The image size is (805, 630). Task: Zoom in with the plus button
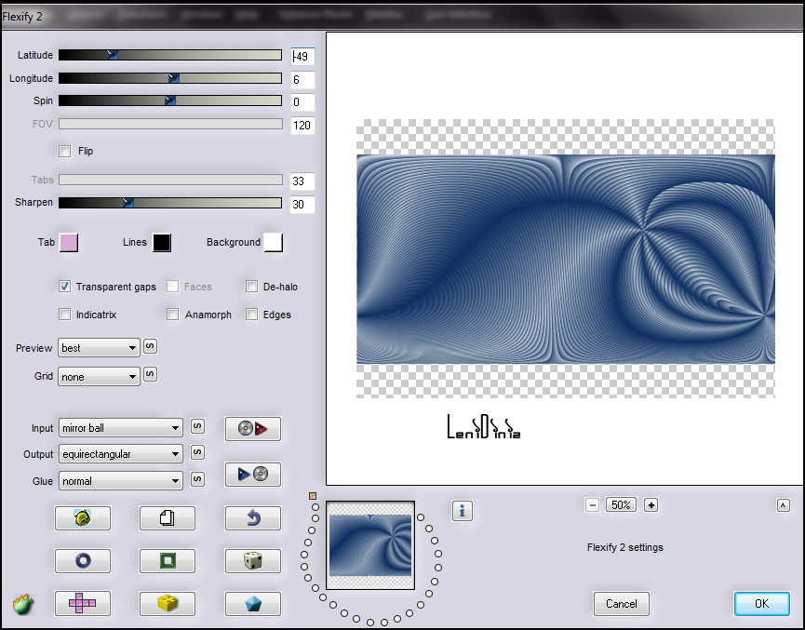point(651,505)
